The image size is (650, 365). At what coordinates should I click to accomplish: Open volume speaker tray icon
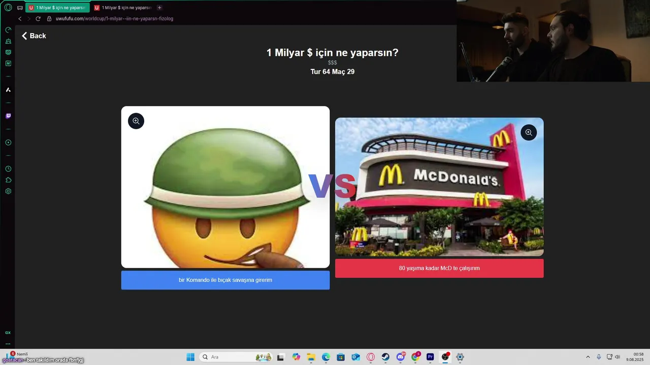[617, 357]
